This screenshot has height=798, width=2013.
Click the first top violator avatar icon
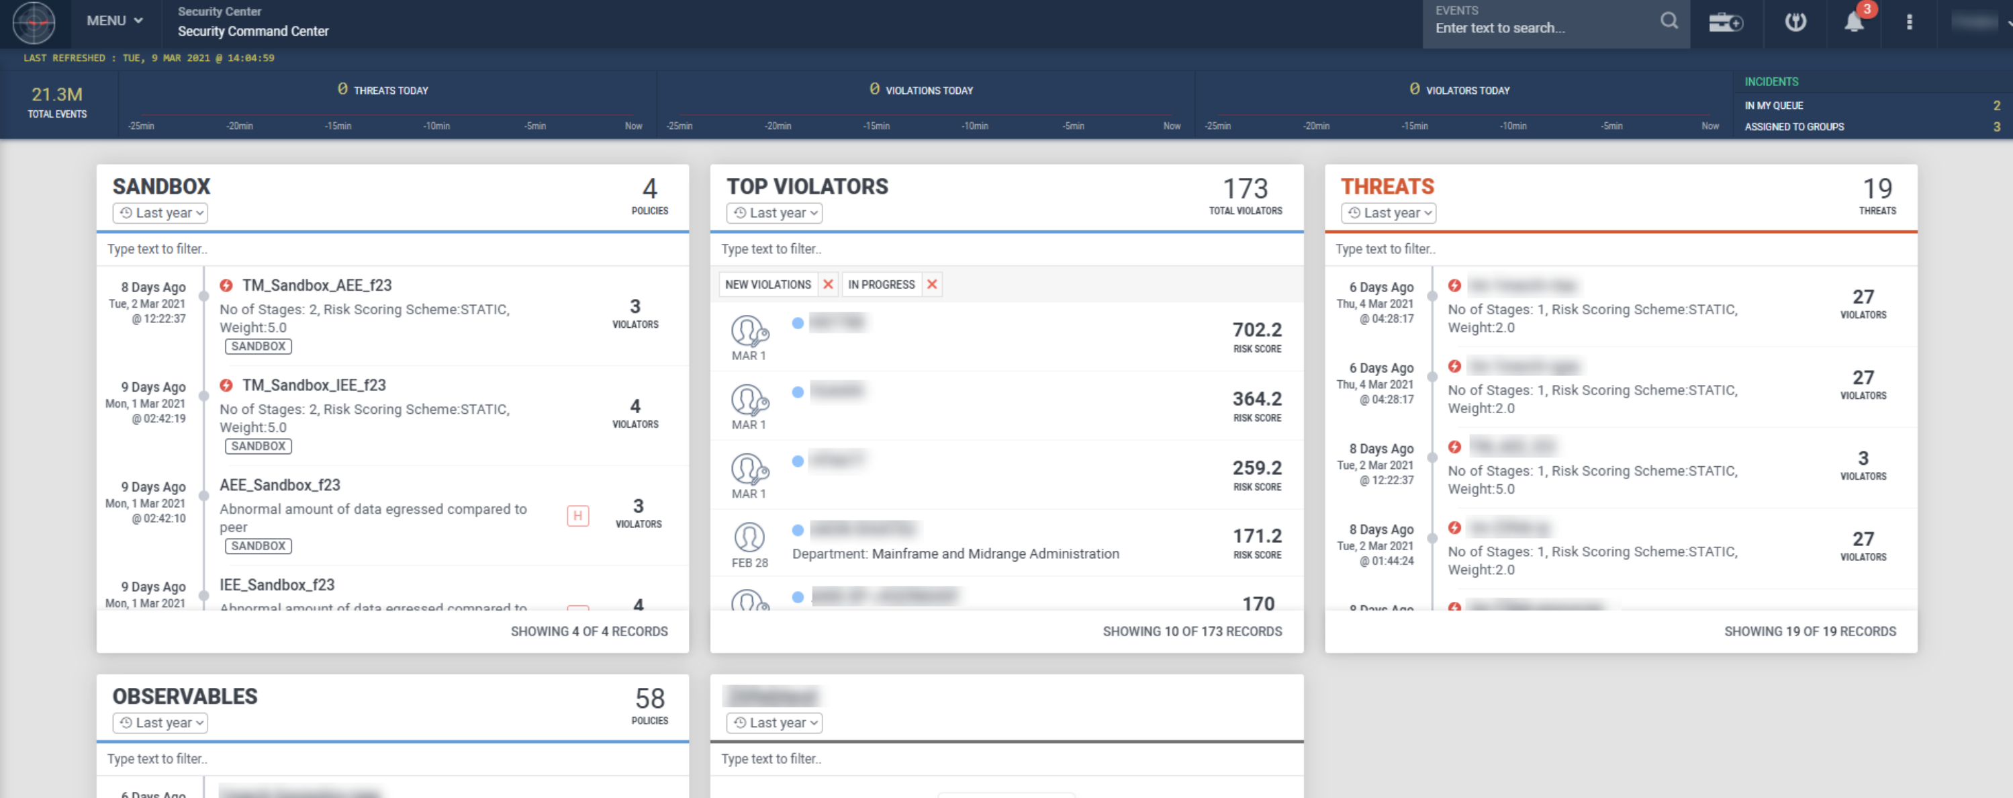pos(749,330)
